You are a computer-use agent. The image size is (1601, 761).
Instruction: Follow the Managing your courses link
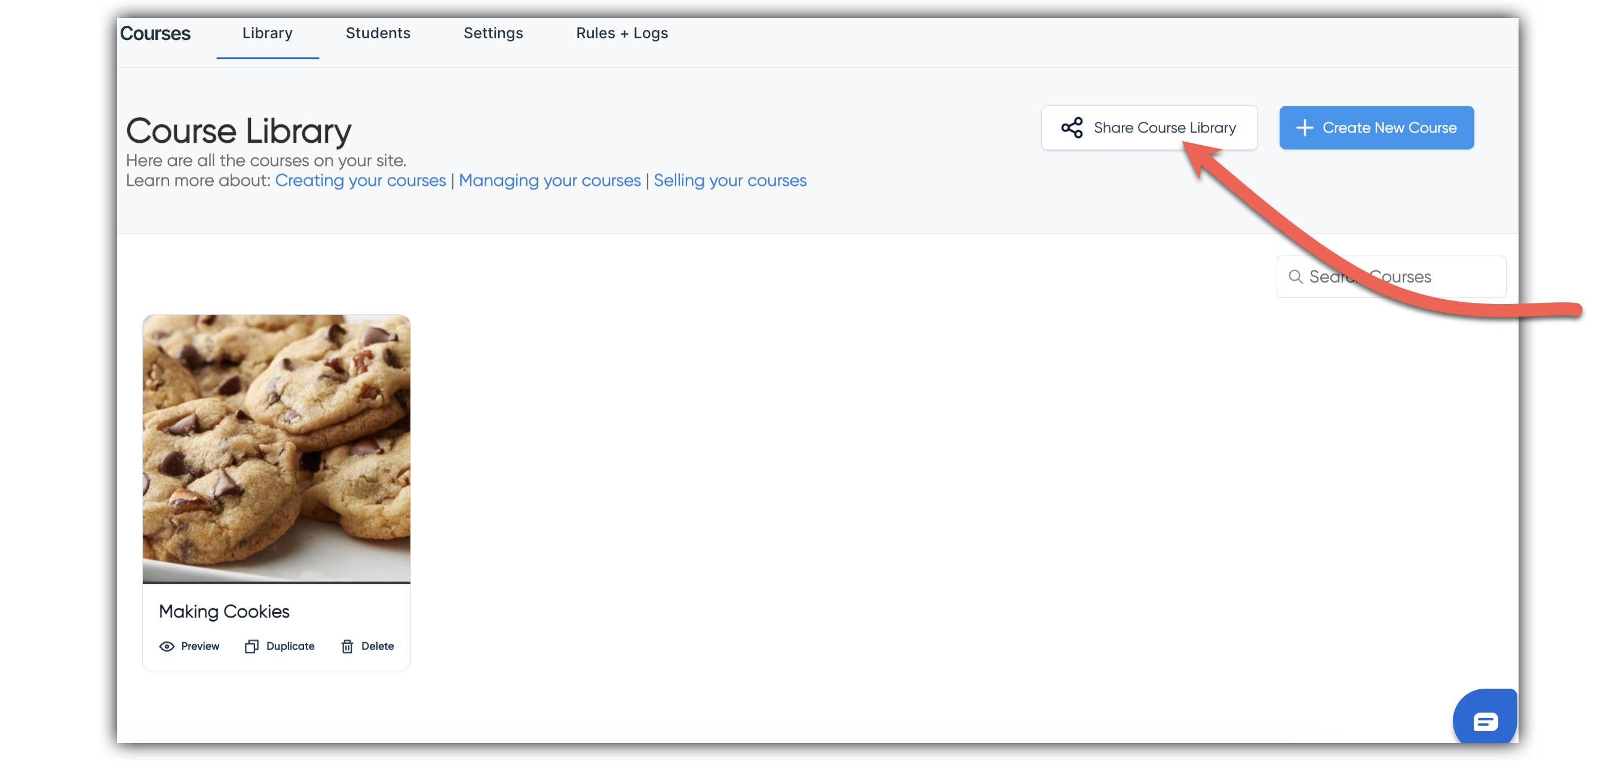pos(550,180)
